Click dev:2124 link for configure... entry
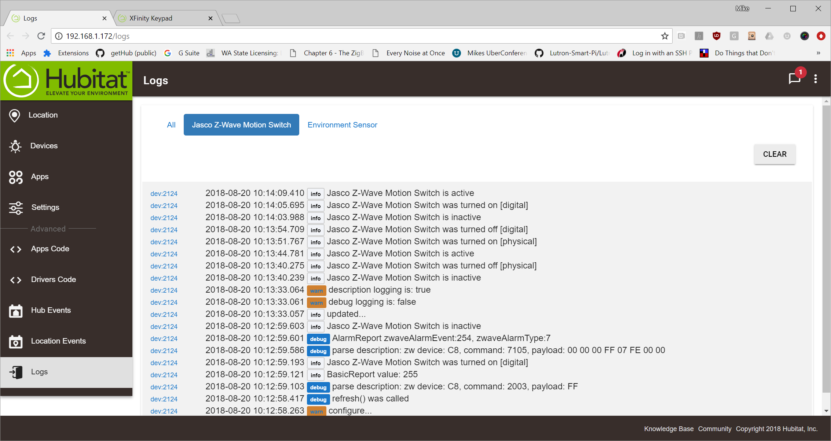 point(164,411)
